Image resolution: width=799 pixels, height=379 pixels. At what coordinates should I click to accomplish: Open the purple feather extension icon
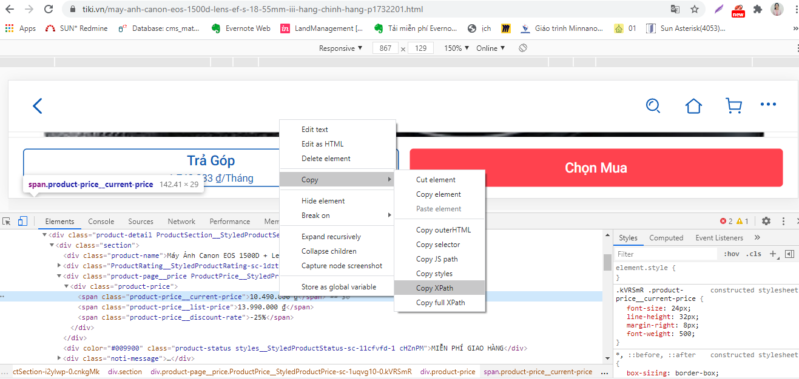click(x=719, y=9)
